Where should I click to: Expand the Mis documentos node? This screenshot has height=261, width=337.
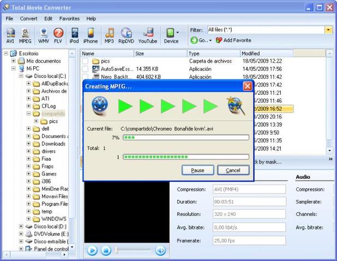coord(13,61)
